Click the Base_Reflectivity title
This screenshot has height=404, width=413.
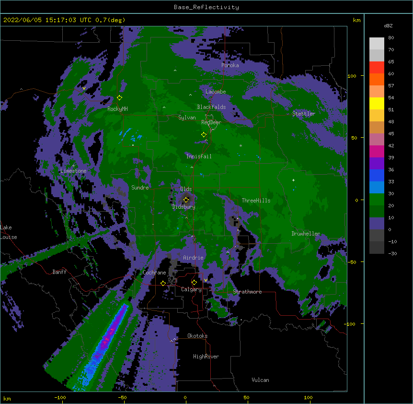206,7
